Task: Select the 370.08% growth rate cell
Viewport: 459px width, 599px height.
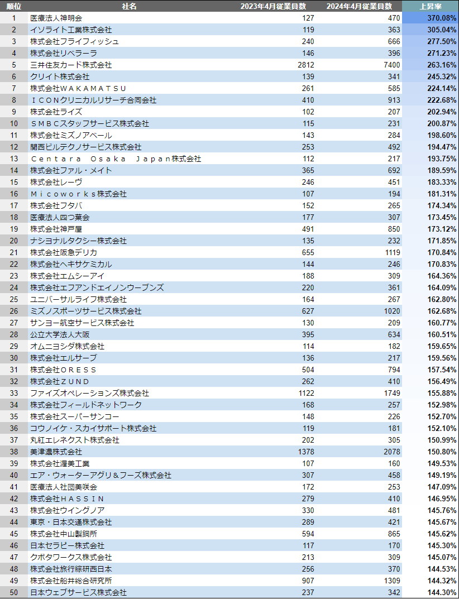Action: click(x=442, y=18)
